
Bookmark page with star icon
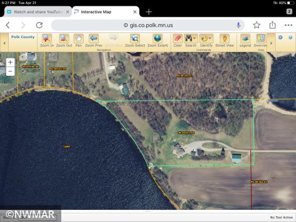(x=257, y=25)
